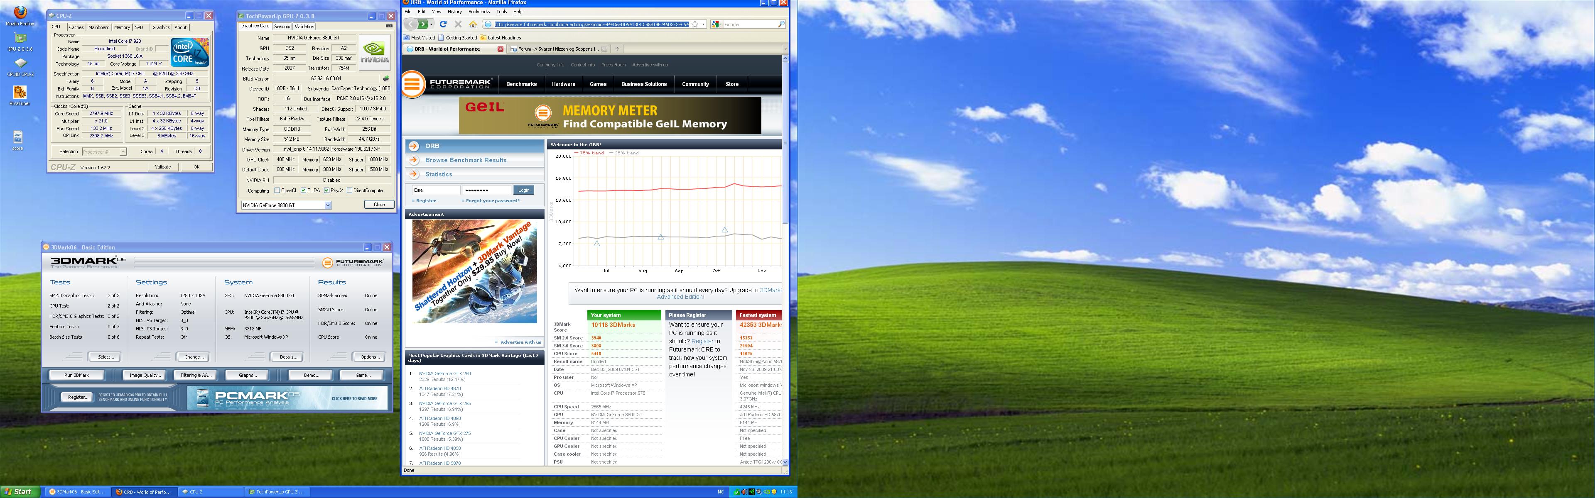Open Firefox Bookmarks menu

pyautogui.click(x=478, y=12)
